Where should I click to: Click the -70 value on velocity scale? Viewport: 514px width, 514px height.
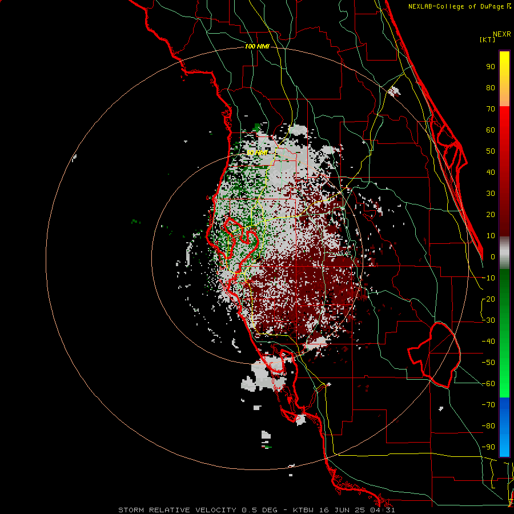tap(488, 405)
